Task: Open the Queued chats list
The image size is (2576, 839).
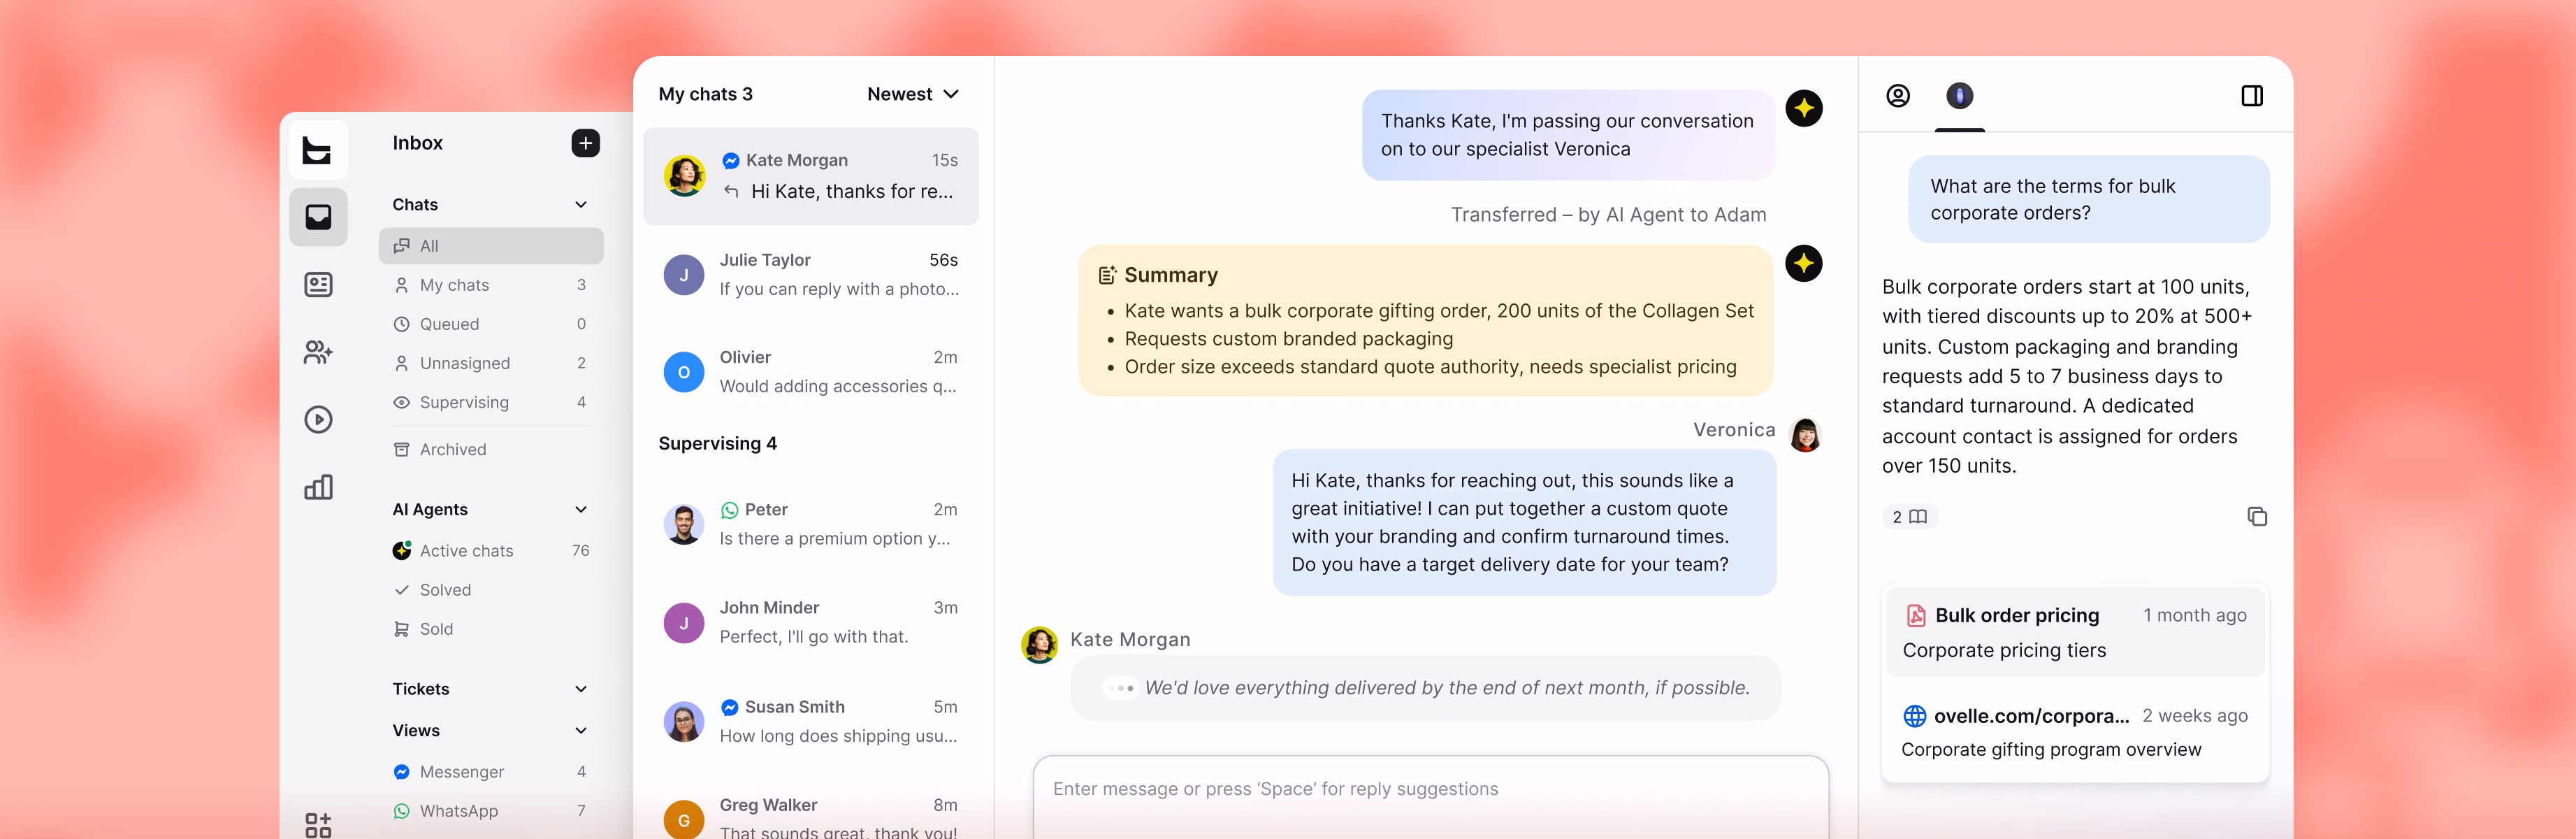Action: (491, 324)
